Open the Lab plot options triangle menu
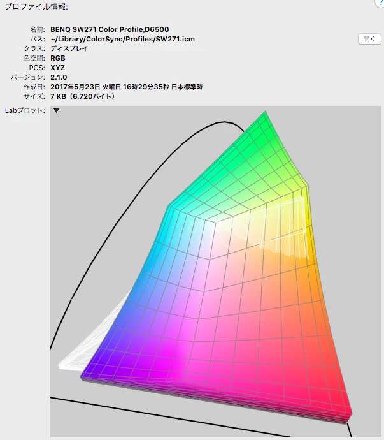Screen dimensions: 384x440 [56, 110]
